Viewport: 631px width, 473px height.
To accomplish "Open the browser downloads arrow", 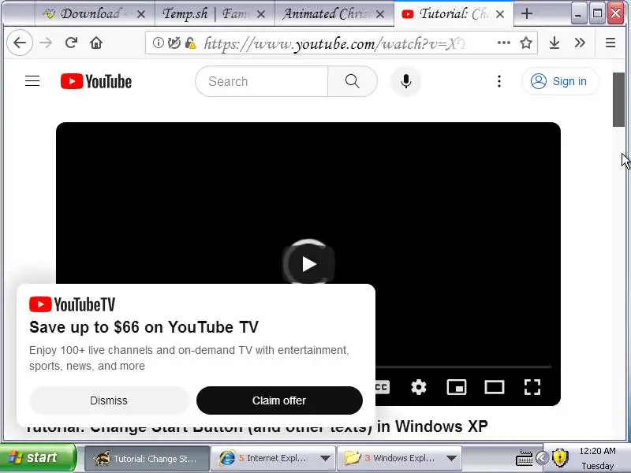I will [554, 43].
